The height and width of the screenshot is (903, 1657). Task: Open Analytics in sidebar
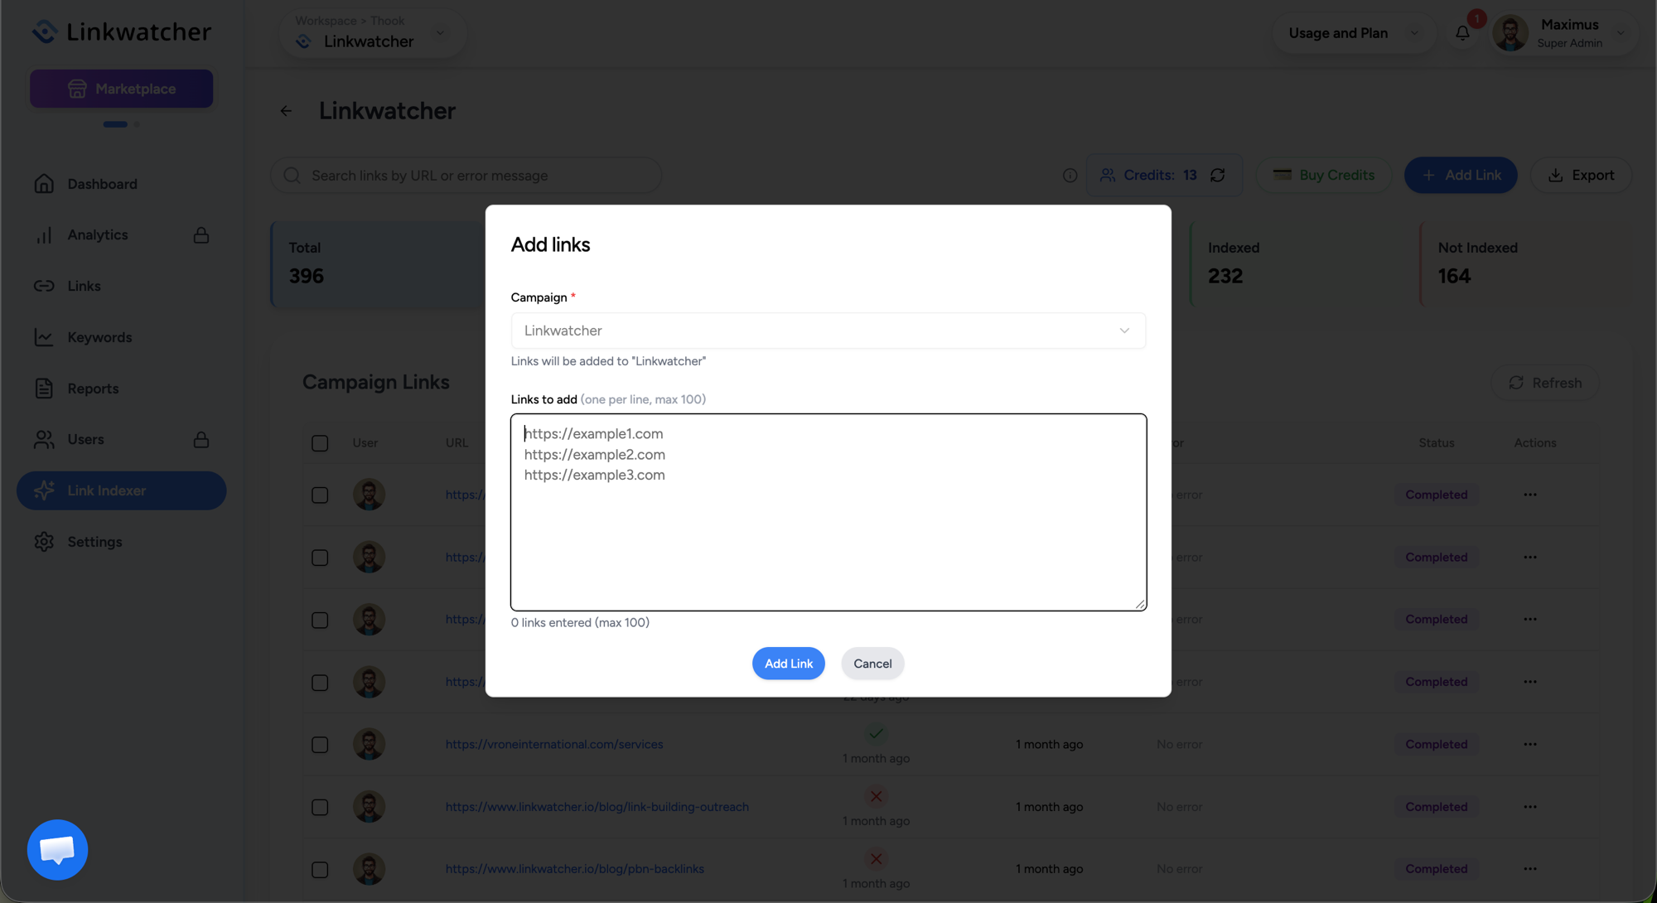98,235
